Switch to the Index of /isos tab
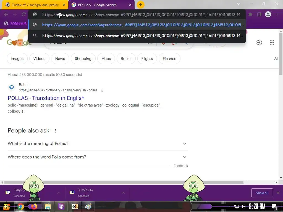The width and height of the screenshot is (283, 212). [35, 5]
